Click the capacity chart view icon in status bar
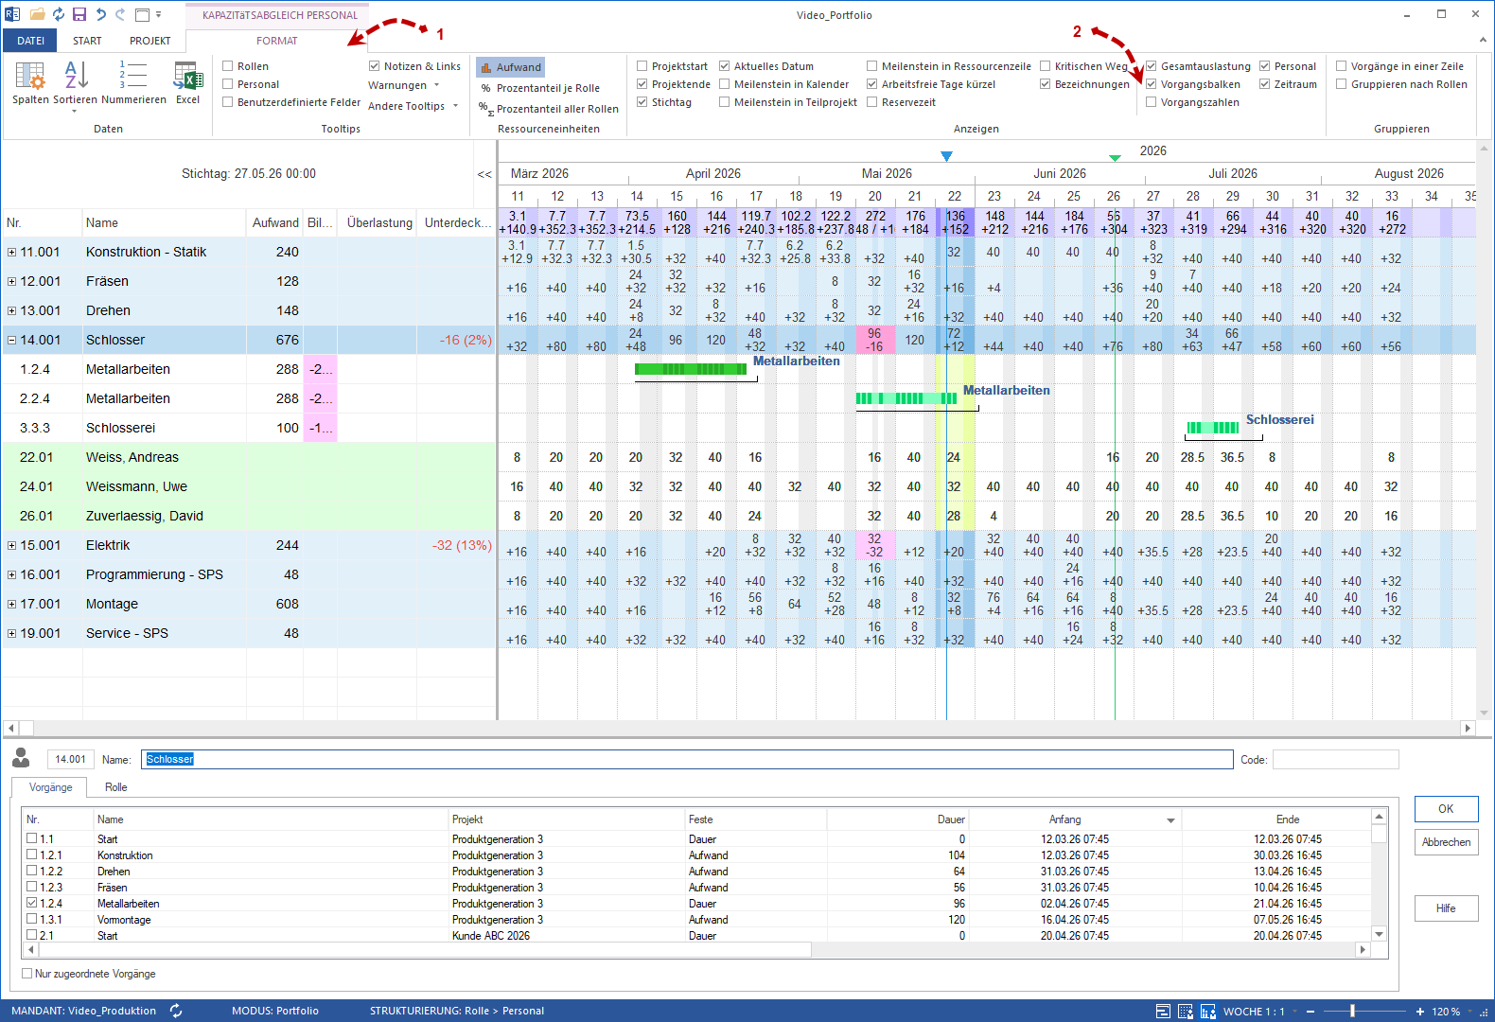This screenshot has width=1495, height=1022. 1208,1012
